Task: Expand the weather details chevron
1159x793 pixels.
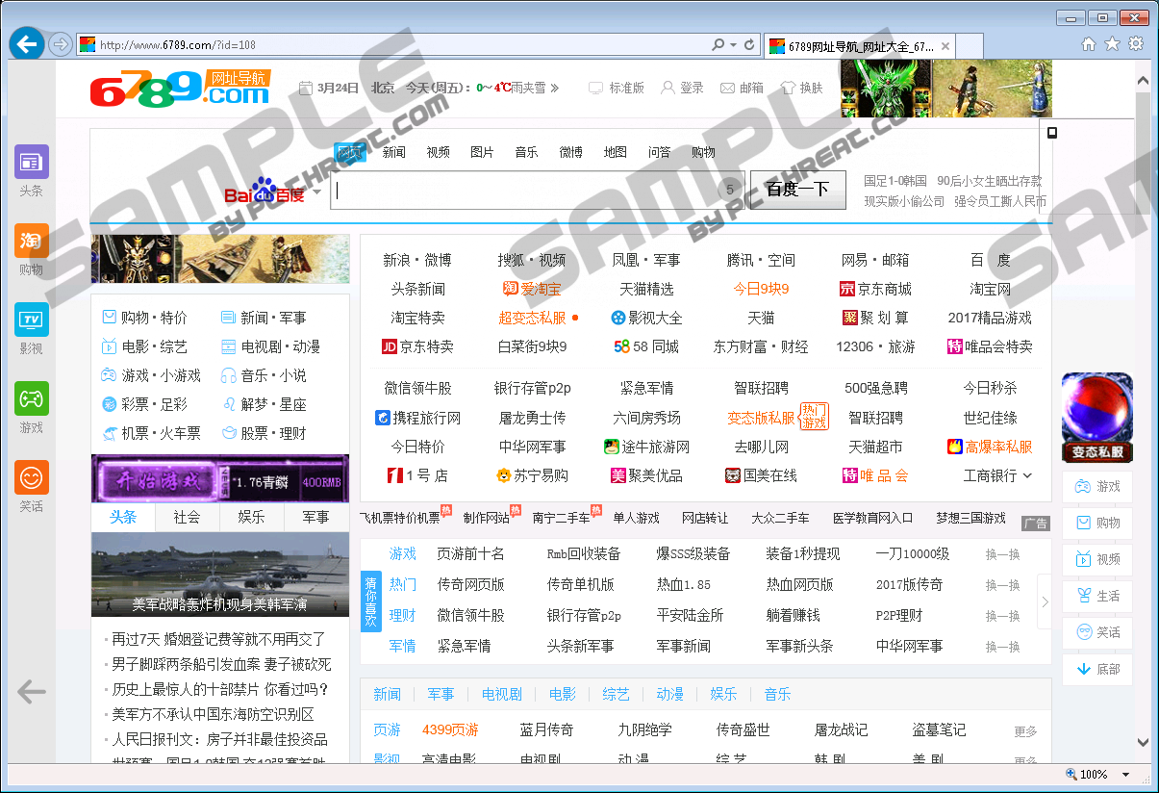Action: pos(555,88)
